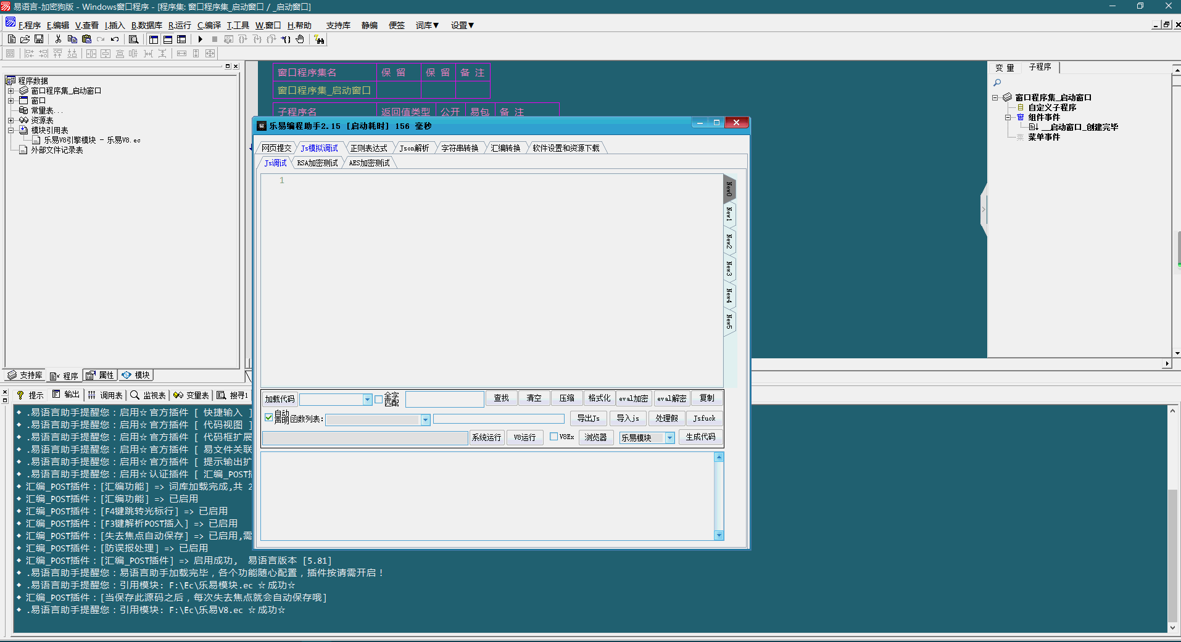
Task: Click the Cut scissors icon
Action: pos(58,39)
